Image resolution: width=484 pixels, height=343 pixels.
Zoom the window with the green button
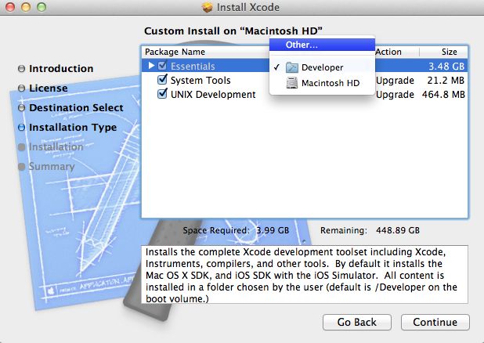click(42, 7)
